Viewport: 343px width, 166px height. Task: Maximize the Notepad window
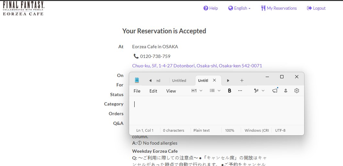pos(282,77)
